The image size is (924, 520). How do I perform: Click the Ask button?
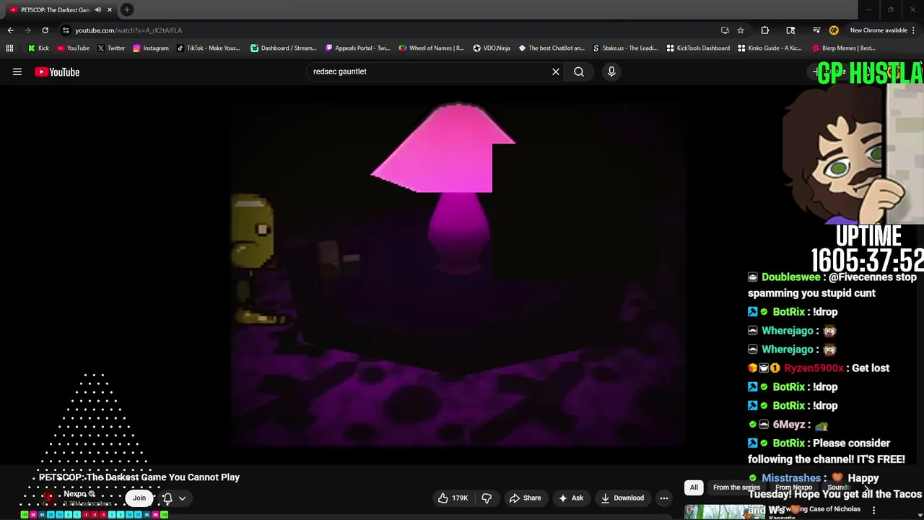[x=570, y=498]
